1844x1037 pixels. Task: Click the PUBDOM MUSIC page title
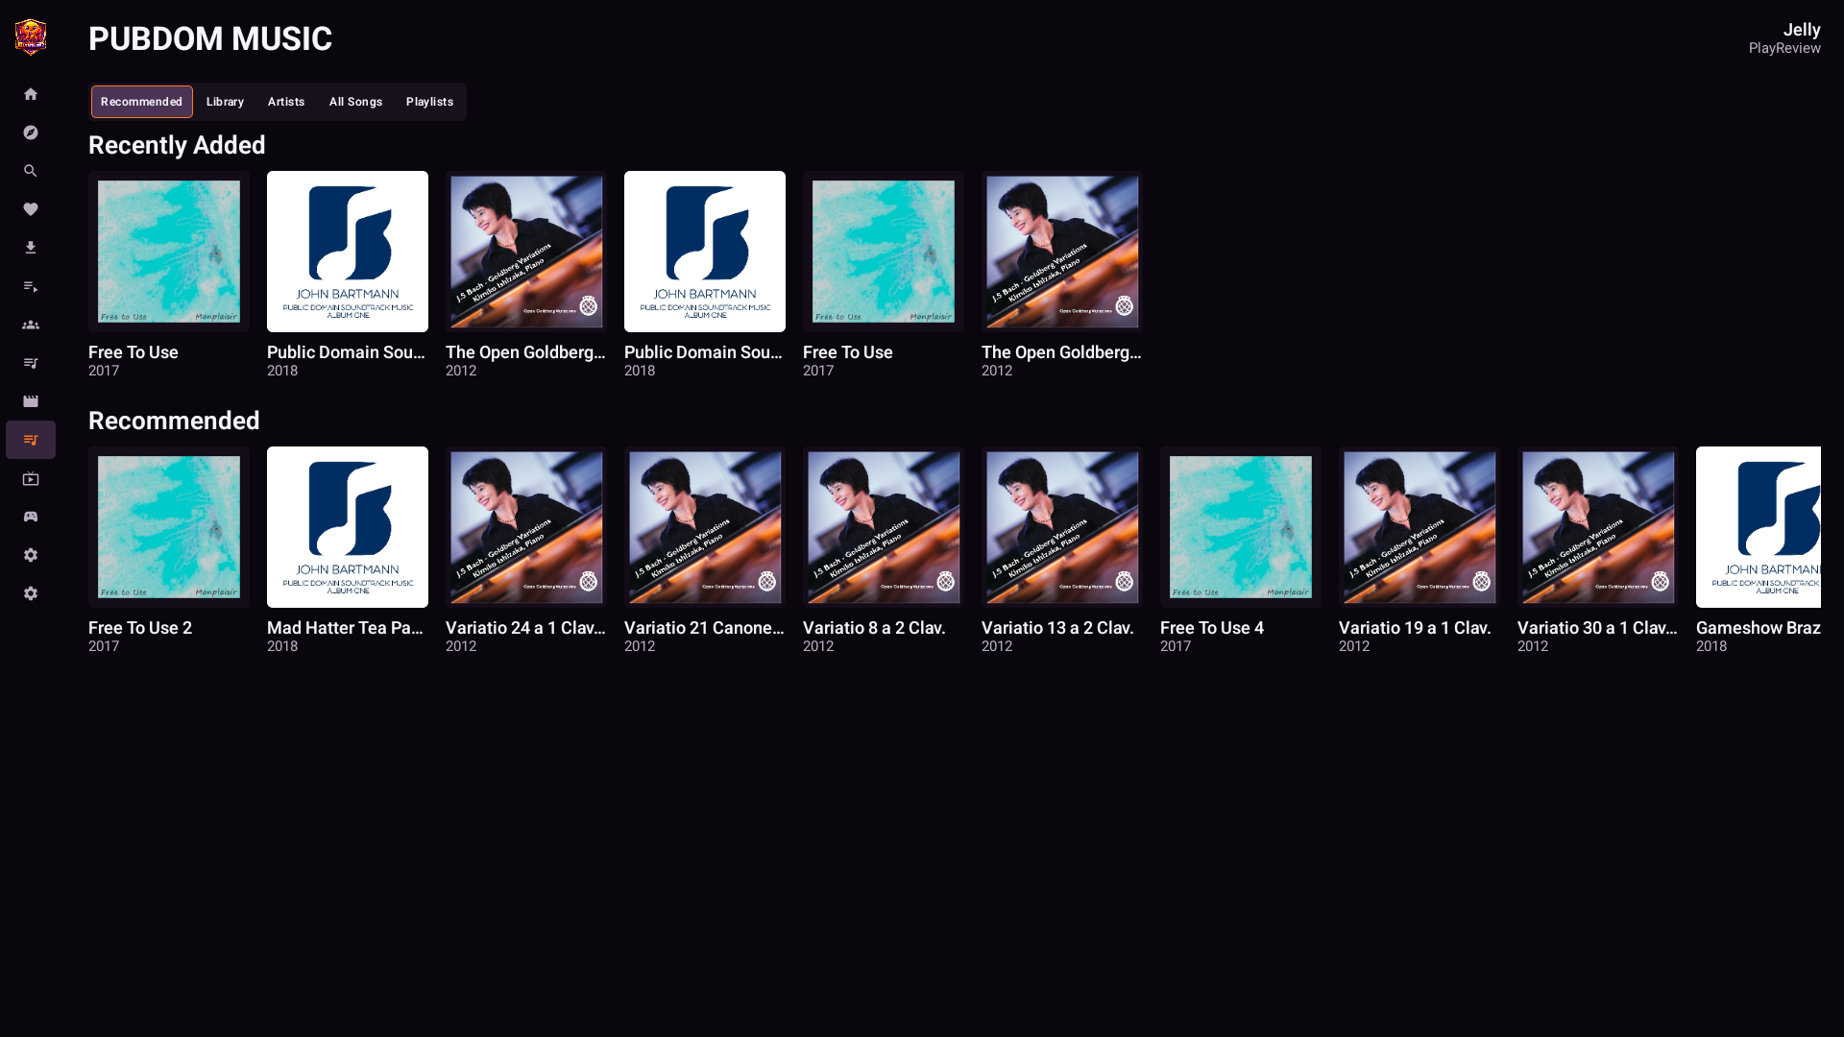[x=210, y=38]
